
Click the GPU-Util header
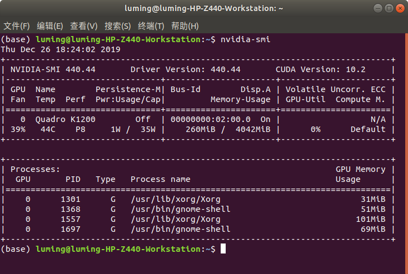[306, 99]
